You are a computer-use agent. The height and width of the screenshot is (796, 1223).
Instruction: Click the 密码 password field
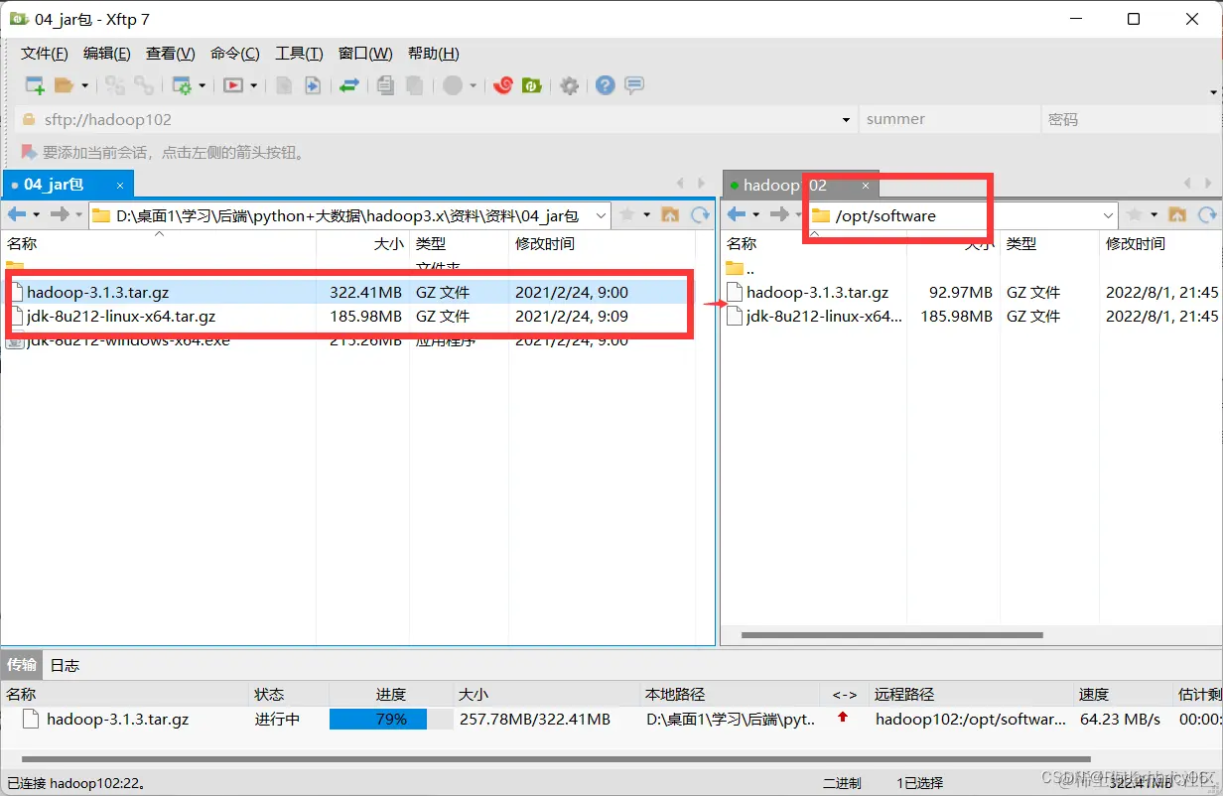[x=1130, y=119]
